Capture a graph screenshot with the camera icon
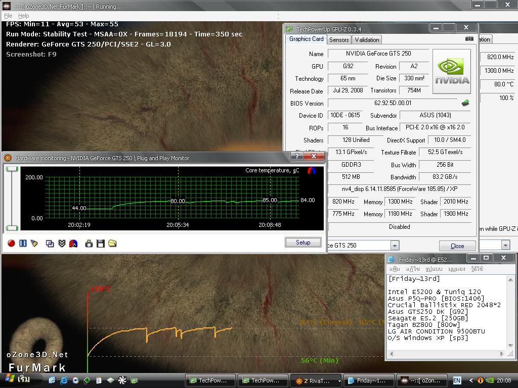This screenshot has height=388, width=518. point(89,244)
